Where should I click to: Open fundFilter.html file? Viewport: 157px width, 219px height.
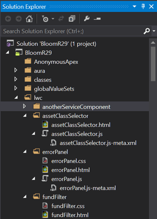tap(70, 215)
